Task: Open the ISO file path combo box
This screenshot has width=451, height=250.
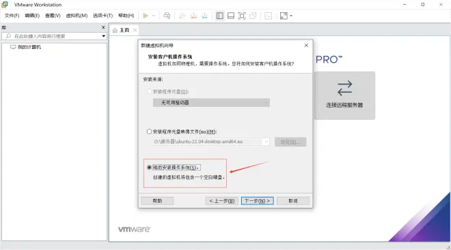Action: click(x=211, y=142)
